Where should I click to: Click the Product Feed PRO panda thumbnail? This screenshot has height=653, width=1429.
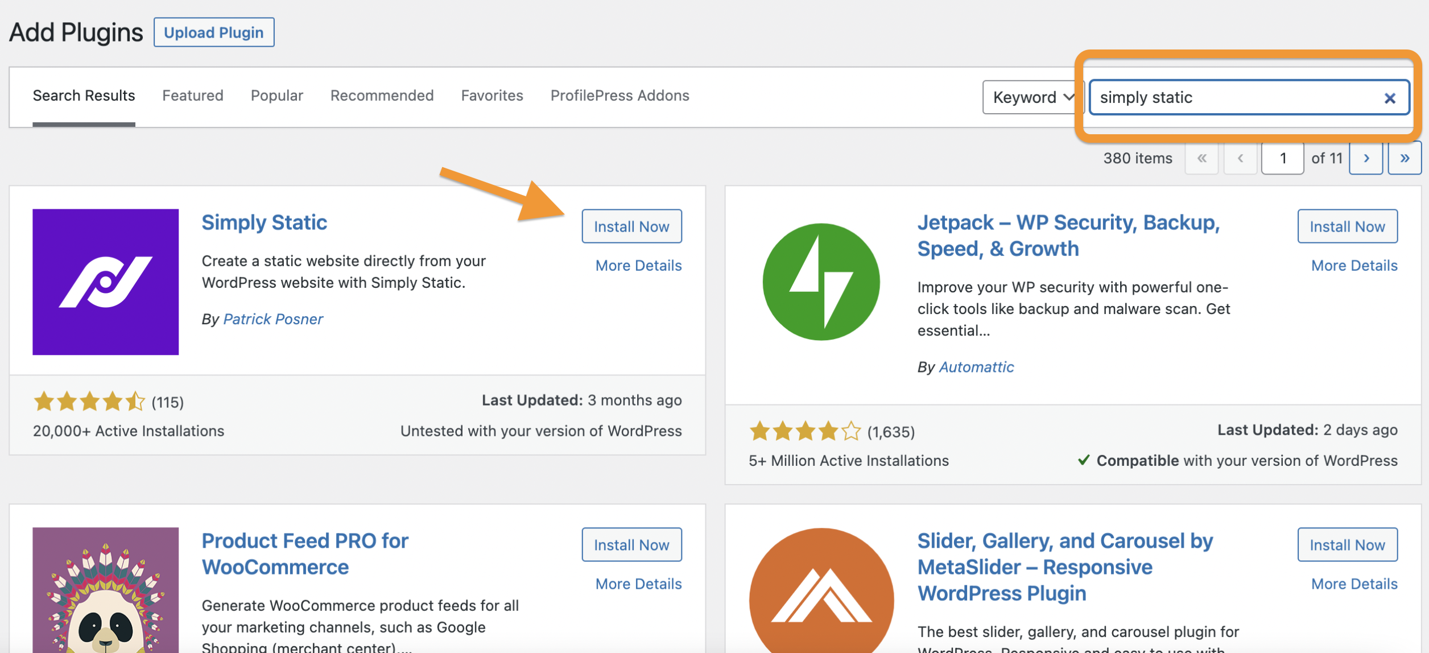pos(105,590)
